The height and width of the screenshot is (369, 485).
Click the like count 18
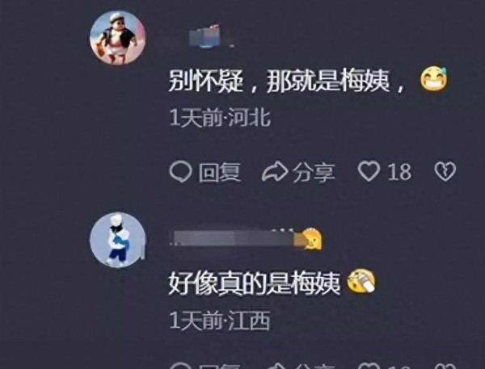pos(399,172)
